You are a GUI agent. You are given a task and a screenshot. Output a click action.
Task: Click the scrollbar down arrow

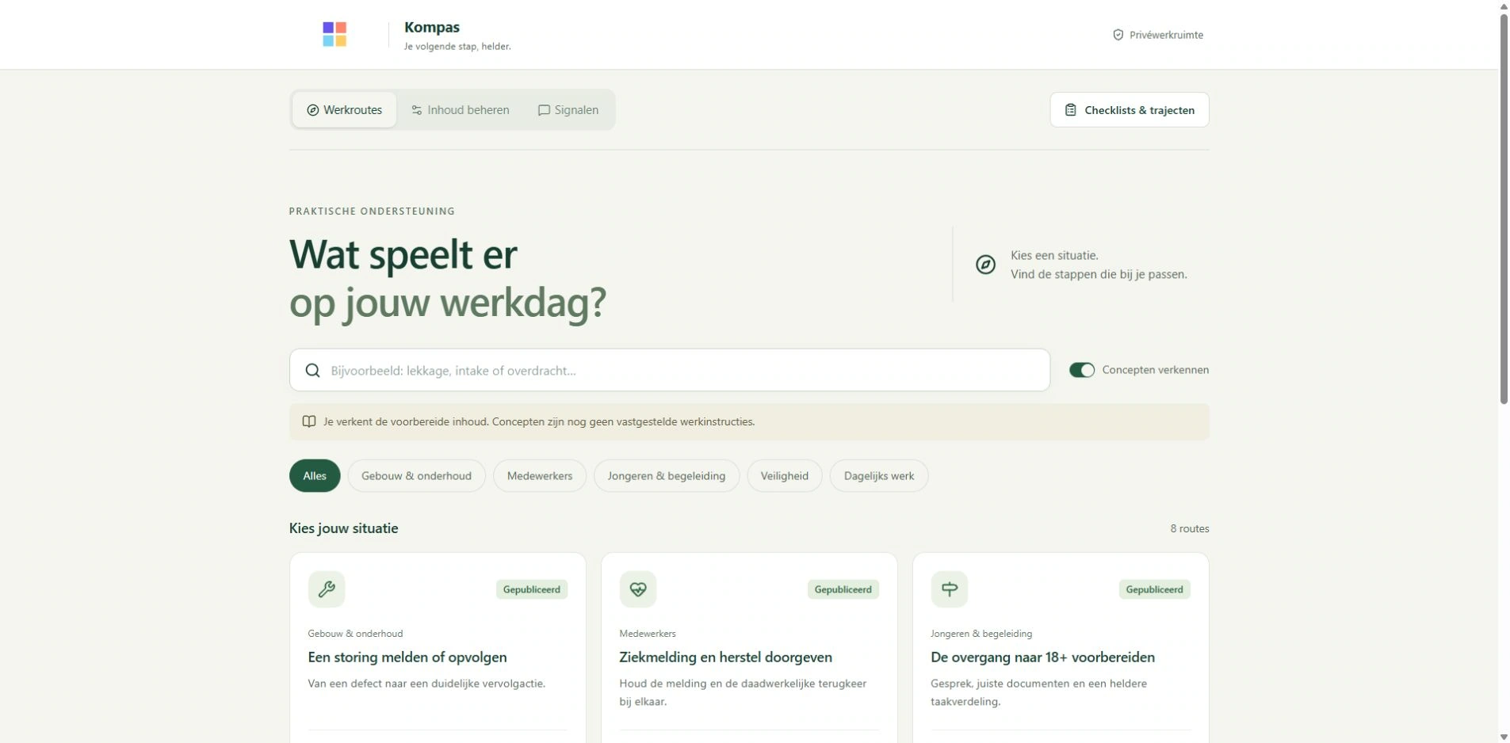(1504, 737)
